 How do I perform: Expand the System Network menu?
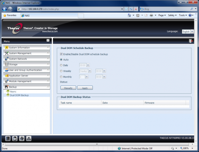(27, 59)
